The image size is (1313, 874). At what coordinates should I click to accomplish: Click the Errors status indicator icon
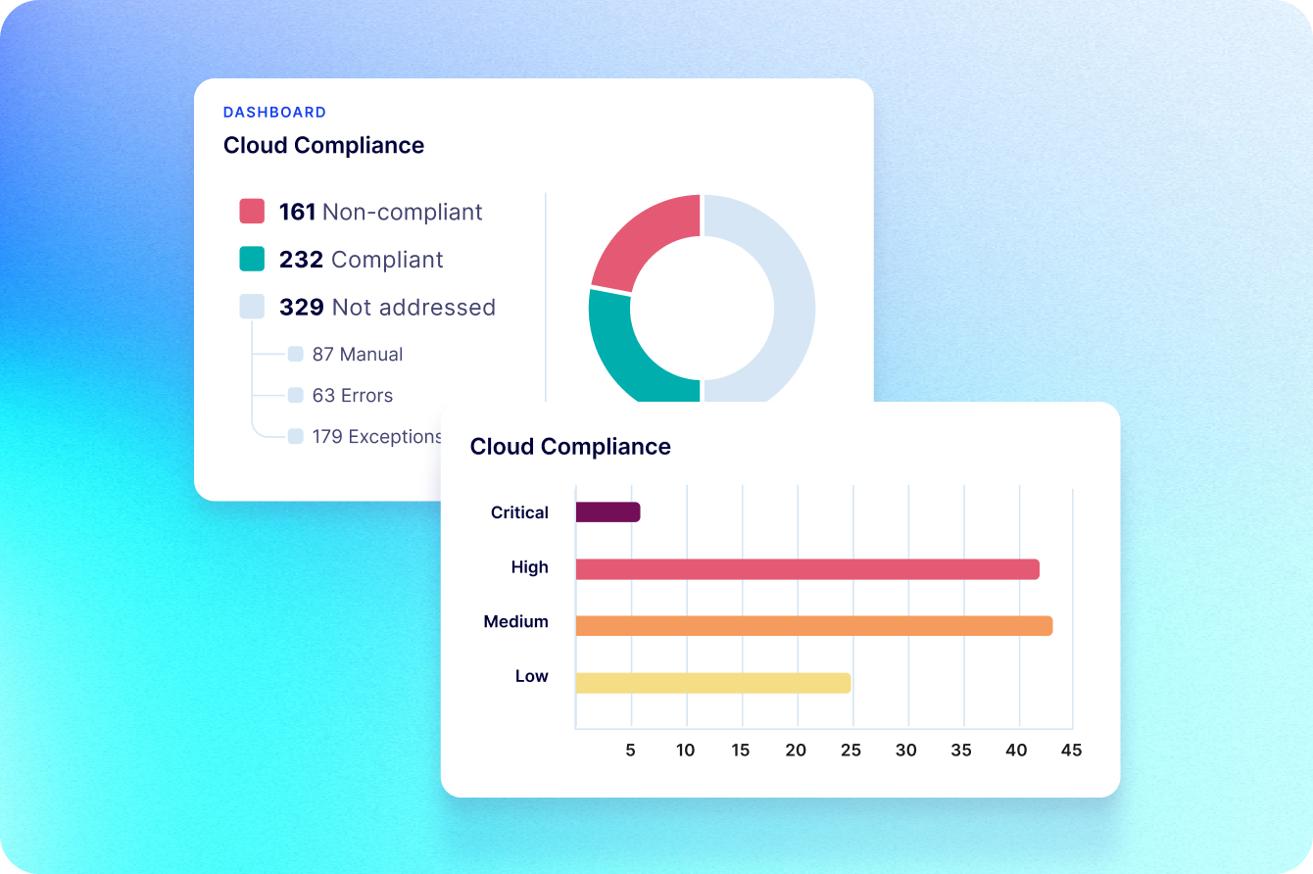pyautogui.click(x=297, y=395)
